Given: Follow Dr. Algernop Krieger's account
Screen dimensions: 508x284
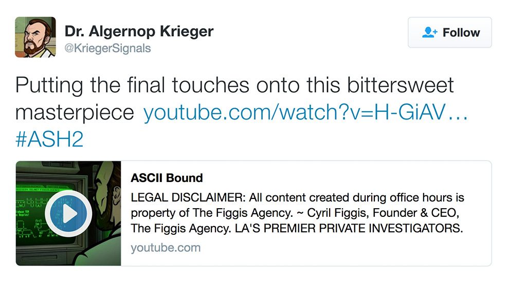Looking at the screenshot, I should [450, 32].
